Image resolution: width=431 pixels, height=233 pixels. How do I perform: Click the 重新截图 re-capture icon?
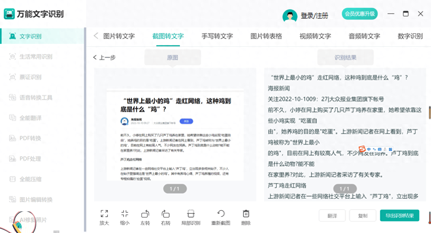[x=221, y=214]
